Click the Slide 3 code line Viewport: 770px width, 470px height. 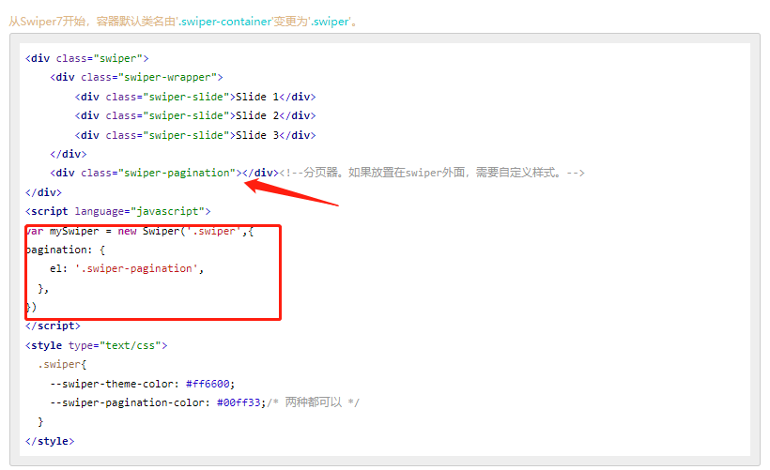[x=195, y=135]
